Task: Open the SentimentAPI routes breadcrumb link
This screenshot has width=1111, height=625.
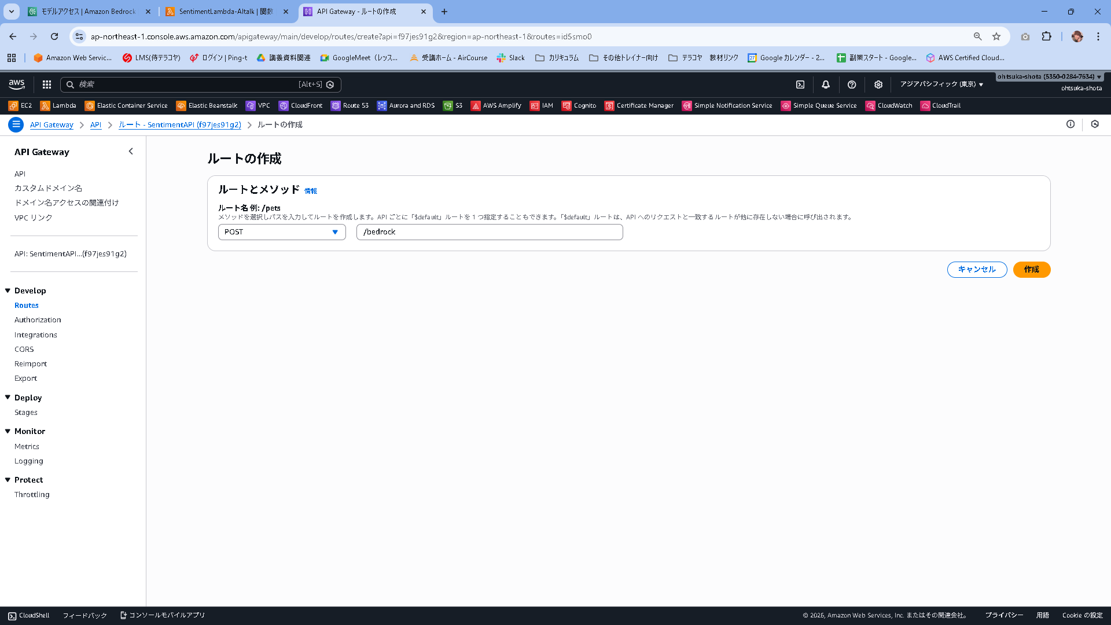Action: point(179,125)
